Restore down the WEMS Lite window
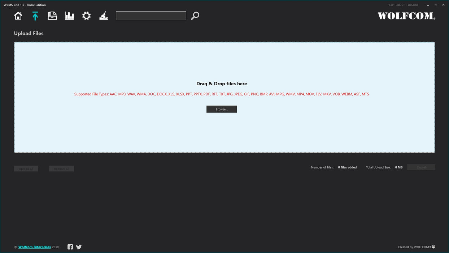Screen dimensions: 449x253 pos(436,5)
